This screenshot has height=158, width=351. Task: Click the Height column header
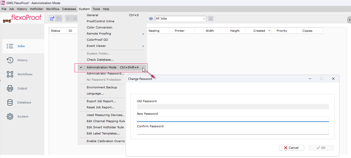coord(233,31)
